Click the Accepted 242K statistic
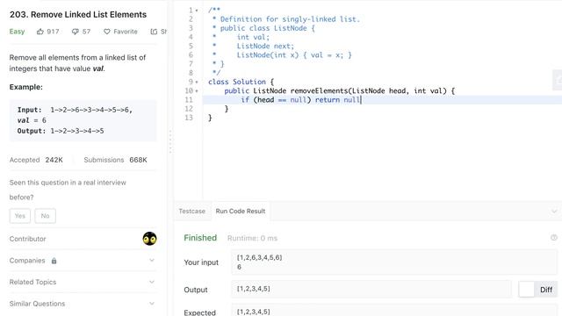562x316 pixels. (36, 160)
